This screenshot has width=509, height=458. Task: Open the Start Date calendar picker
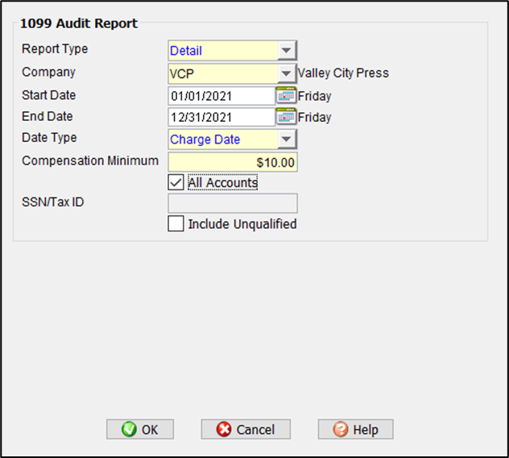coord(287,96)
